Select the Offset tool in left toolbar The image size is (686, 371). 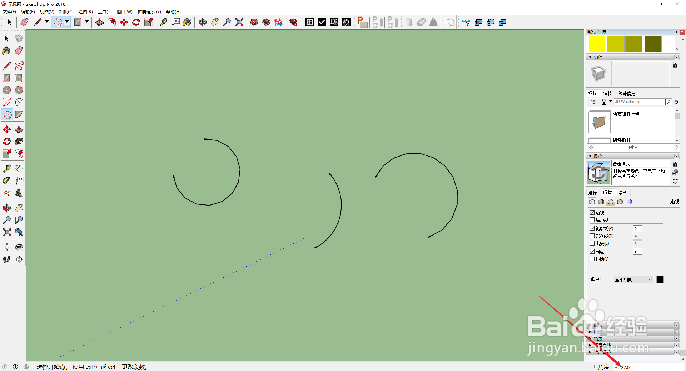tap(19, 154)
